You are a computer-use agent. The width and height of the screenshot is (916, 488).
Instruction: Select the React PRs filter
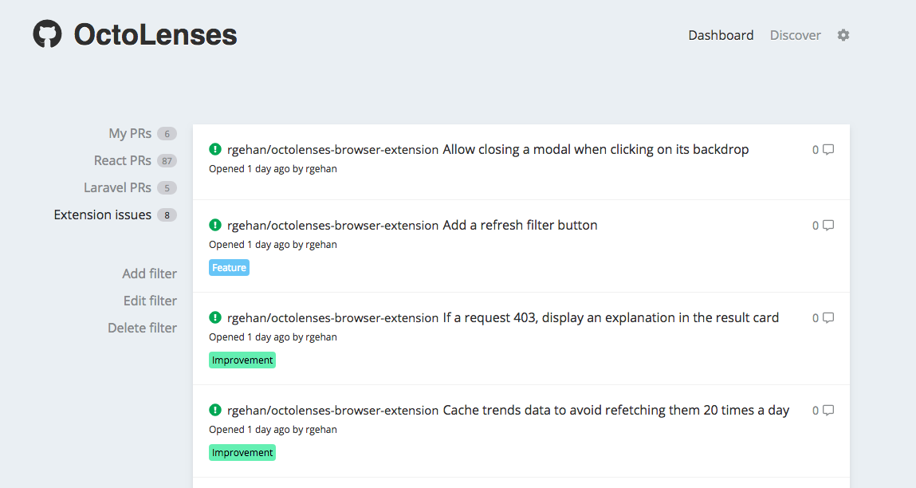[x=123, y=160]
